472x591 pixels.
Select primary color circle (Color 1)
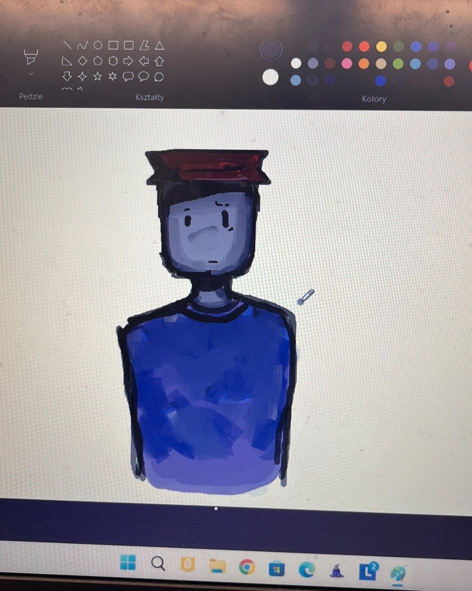271,49
